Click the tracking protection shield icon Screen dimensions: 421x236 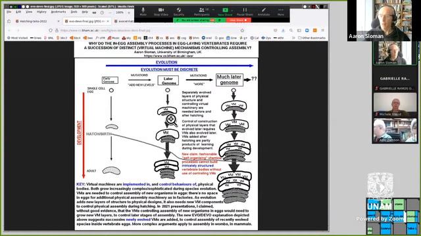[x=51, y=31]
